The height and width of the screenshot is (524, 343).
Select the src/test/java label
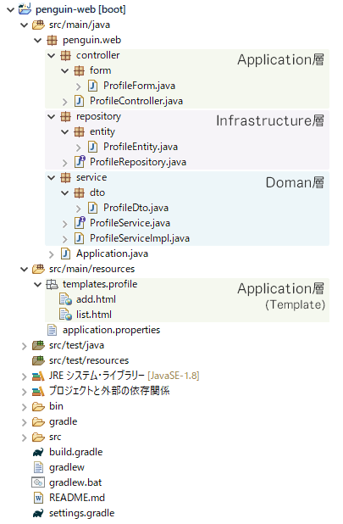pyautogui.click(x=76, y=345)
